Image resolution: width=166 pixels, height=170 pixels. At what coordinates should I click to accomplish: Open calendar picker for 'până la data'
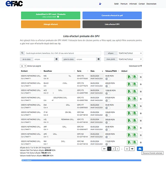coord(99,59)
